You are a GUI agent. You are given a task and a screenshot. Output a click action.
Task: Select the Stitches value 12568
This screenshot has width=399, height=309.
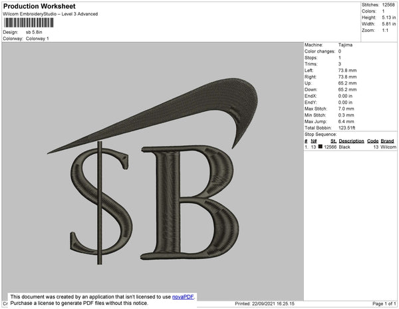coord(388,5)
